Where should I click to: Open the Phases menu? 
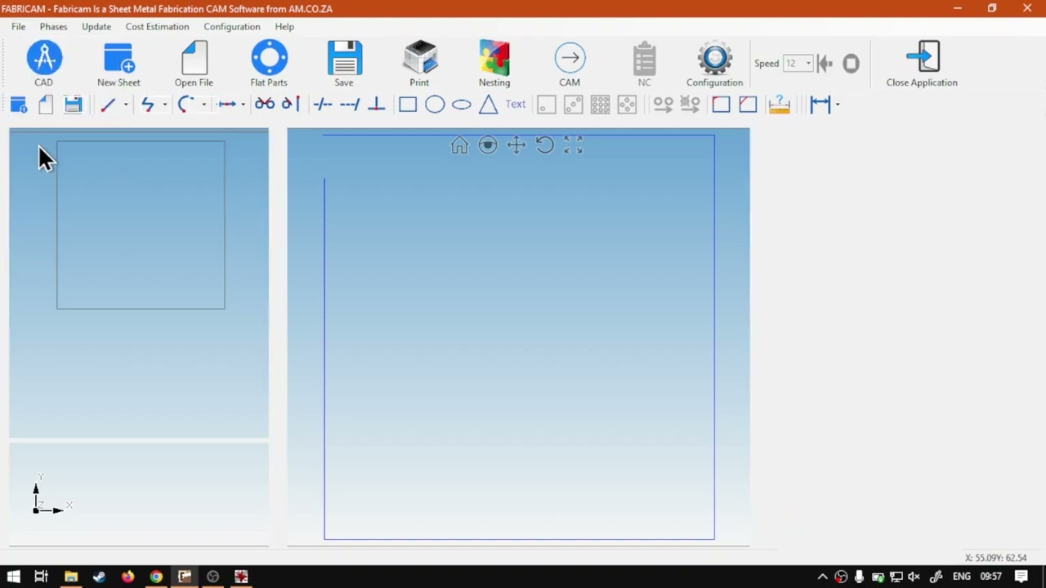pos(53,26)
